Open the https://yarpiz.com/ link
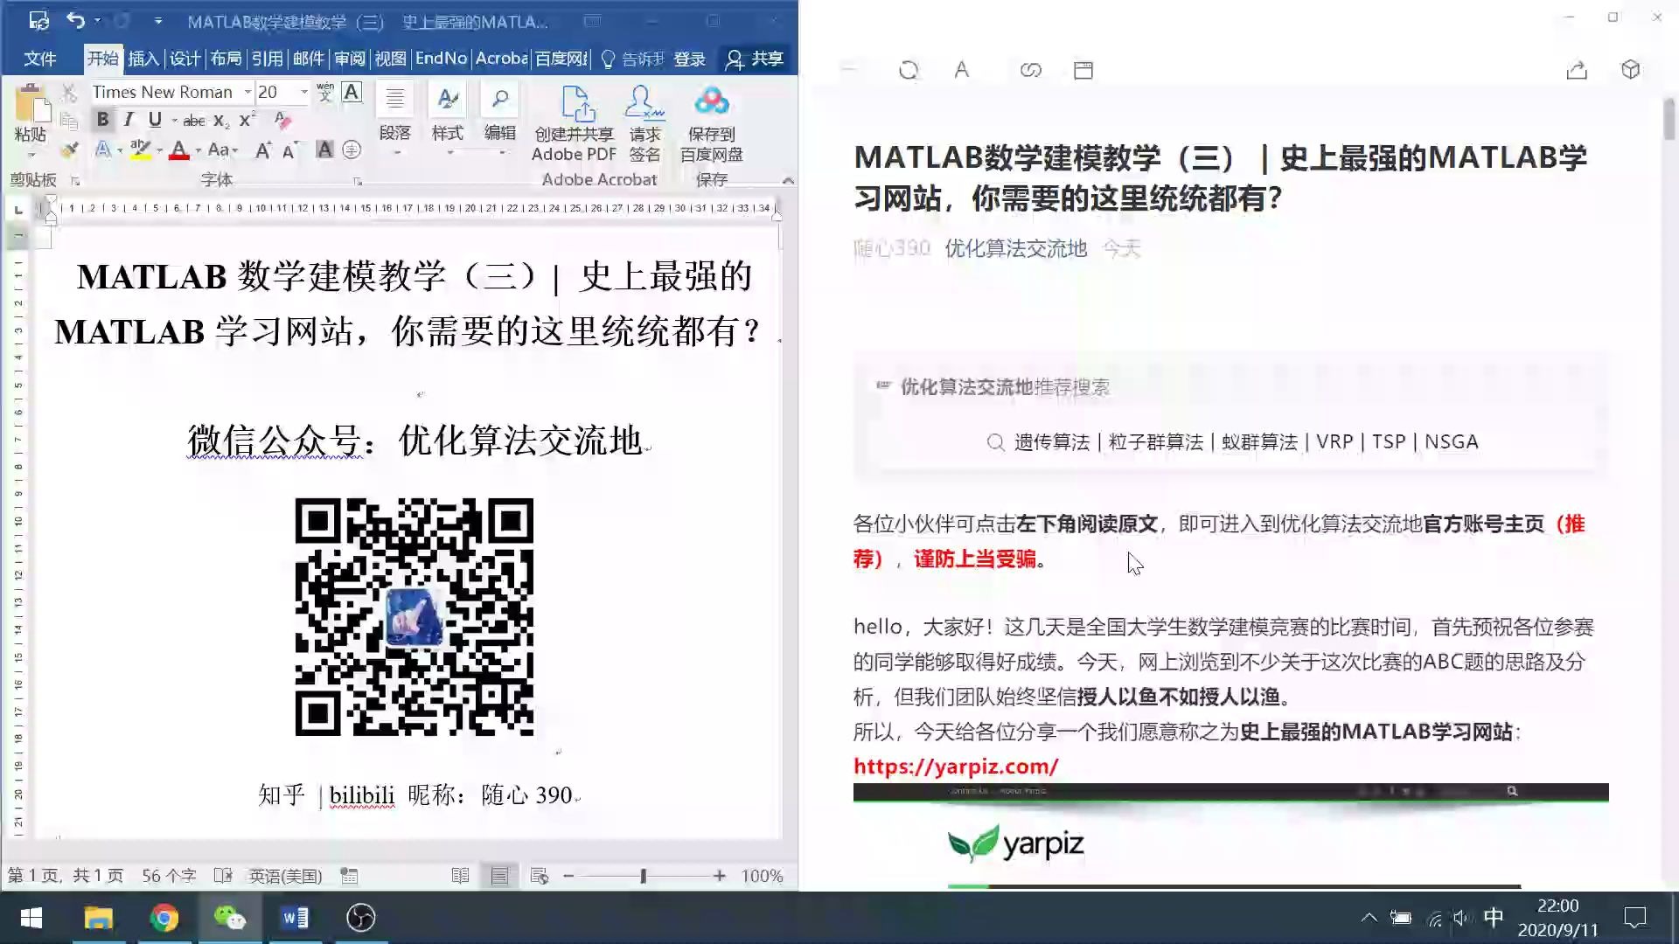The height and width of the screenshot is (944, 1679). 955,767
